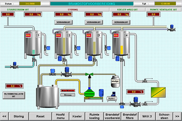Select the pump on the cyan inlet pipe
Screen dimensions: 182x121
click(x=14, y=65)
